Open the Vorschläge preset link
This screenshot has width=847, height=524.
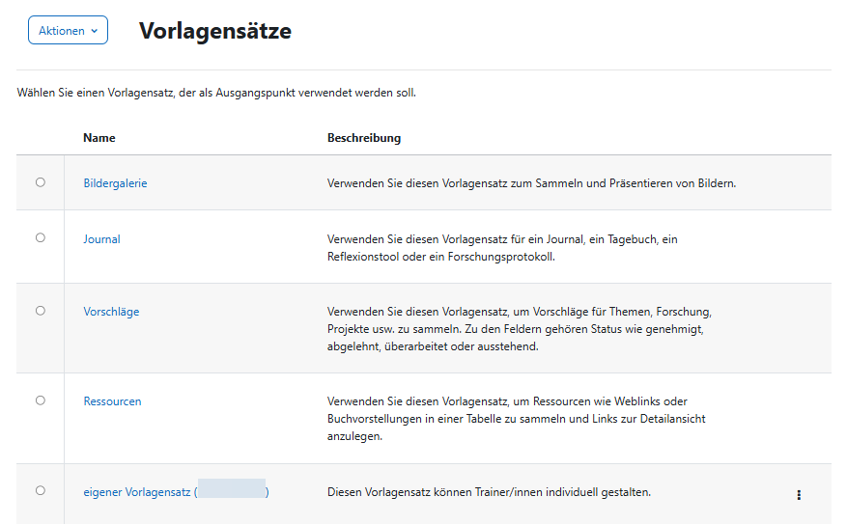pyautogui.click(x=111, y=312)
